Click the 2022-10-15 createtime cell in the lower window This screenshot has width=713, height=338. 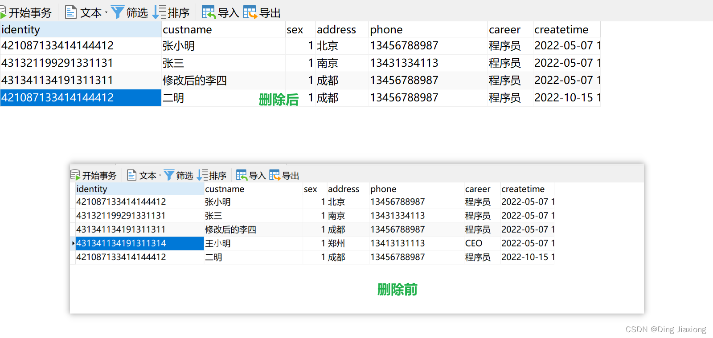point(527,257)
